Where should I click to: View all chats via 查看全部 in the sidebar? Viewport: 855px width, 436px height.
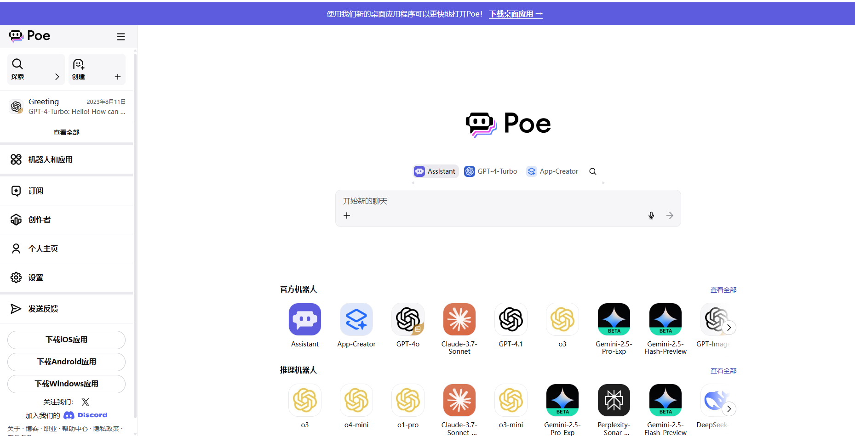click(x=67, y=132)
